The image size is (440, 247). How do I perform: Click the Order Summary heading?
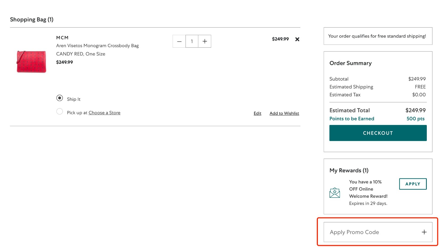350,63
